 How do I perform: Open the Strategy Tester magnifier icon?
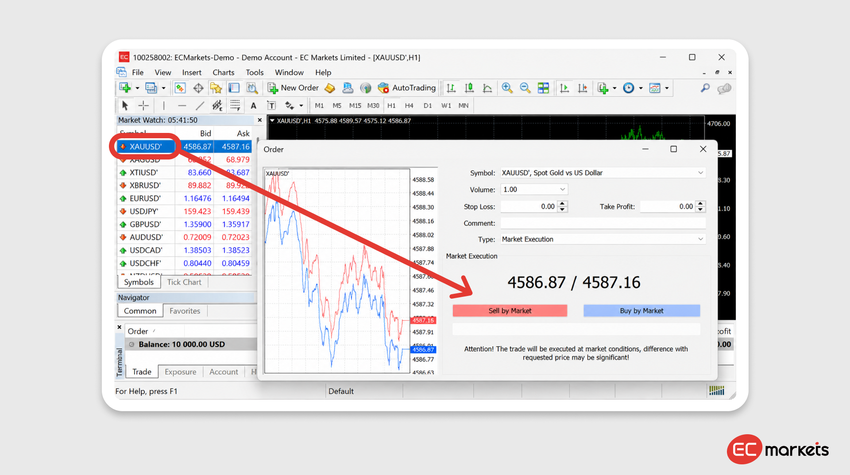(252, 88)
